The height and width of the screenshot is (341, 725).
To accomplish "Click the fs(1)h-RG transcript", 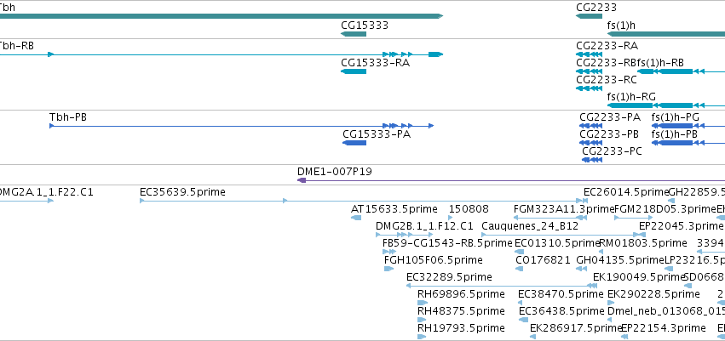I will [666, 105].
